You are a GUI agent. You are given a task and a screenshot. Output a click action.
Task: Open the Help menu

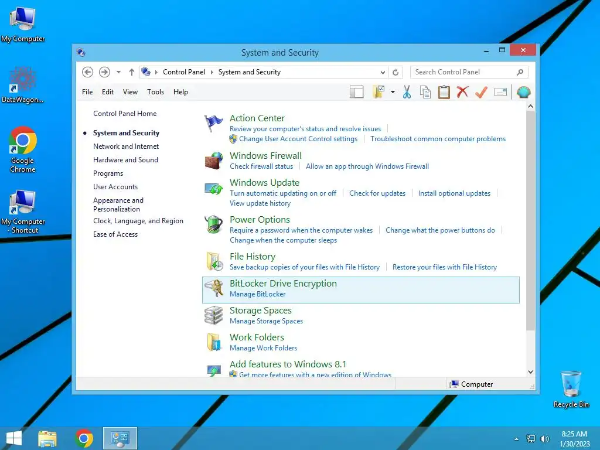click(180, 92)
